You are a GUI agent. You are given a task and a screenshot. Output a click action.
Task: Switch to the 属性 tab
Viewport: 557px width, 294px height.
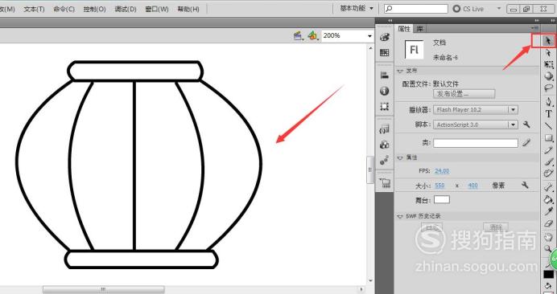404,29
